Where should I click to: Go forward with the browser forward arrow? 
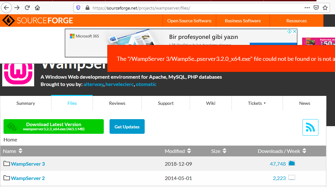pyautogui.click(x=17, y=8)
